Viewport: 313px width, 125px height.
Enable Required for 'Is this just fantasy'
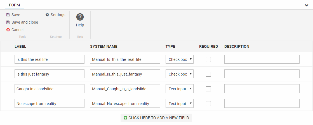click(208, 74)
